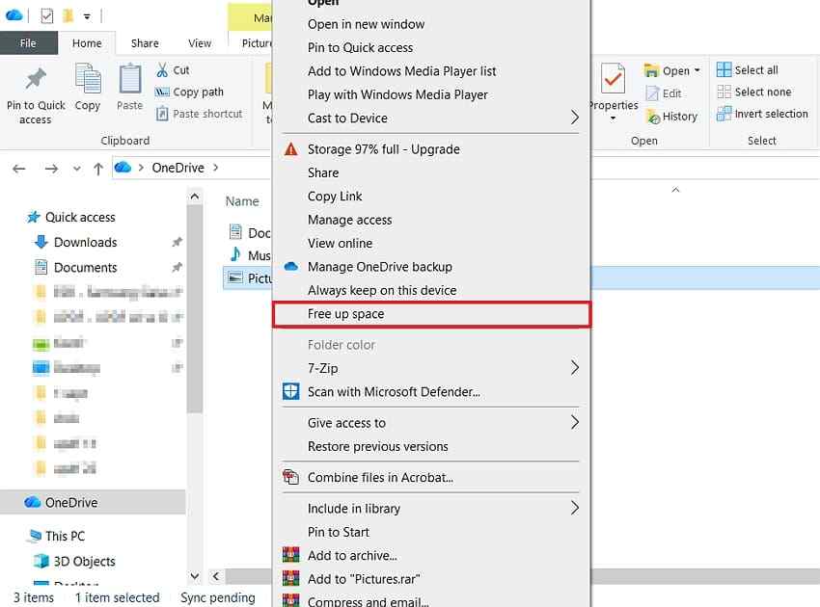Switch to the Home ribbon tab

[x=87, y=42]
